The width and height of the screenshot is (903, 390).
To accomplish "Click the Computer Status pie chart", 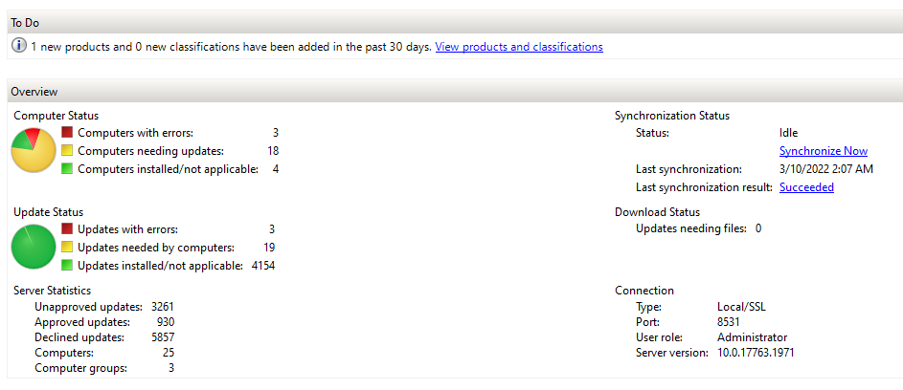I will 34,150.
